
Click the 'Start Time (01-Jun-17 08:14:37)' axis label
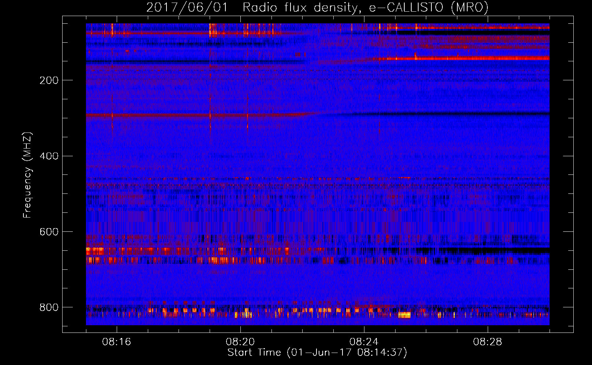pyautogui.click(x=317, y=353)
